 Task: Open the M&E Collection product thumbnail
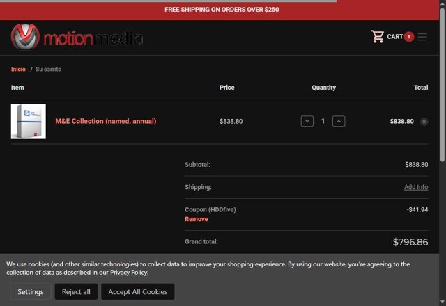point(29,122)
